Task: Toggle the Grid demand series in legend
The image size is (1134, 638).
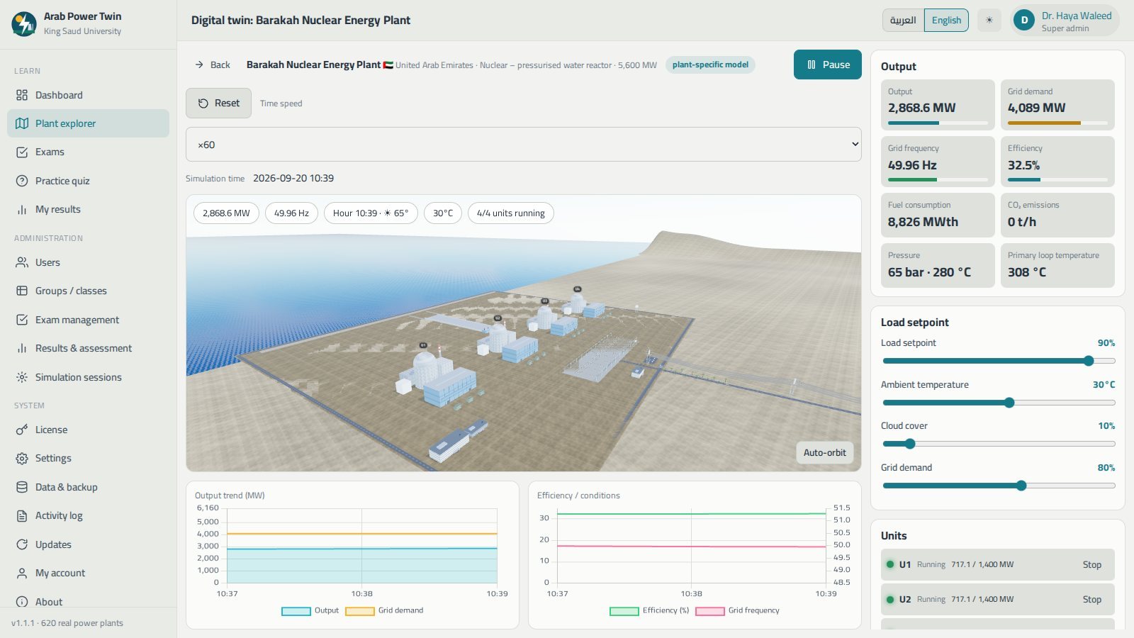Action: [384, 610]
